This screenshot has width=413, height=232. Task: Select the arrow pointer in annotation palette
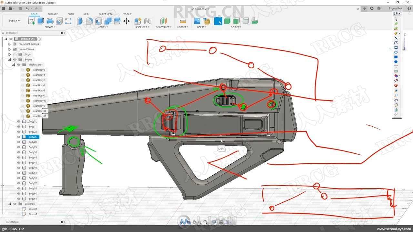coord(396,19)
